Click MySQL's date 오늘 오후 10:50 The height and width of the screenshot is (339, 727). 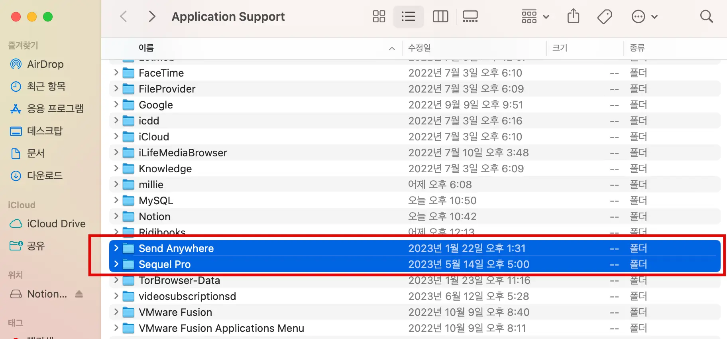click(442, 201)
